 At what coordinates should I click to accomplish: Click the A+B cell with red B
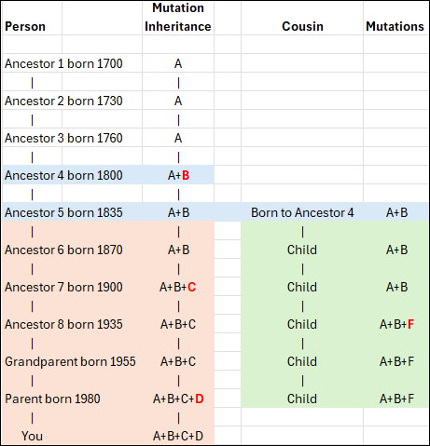178,175
